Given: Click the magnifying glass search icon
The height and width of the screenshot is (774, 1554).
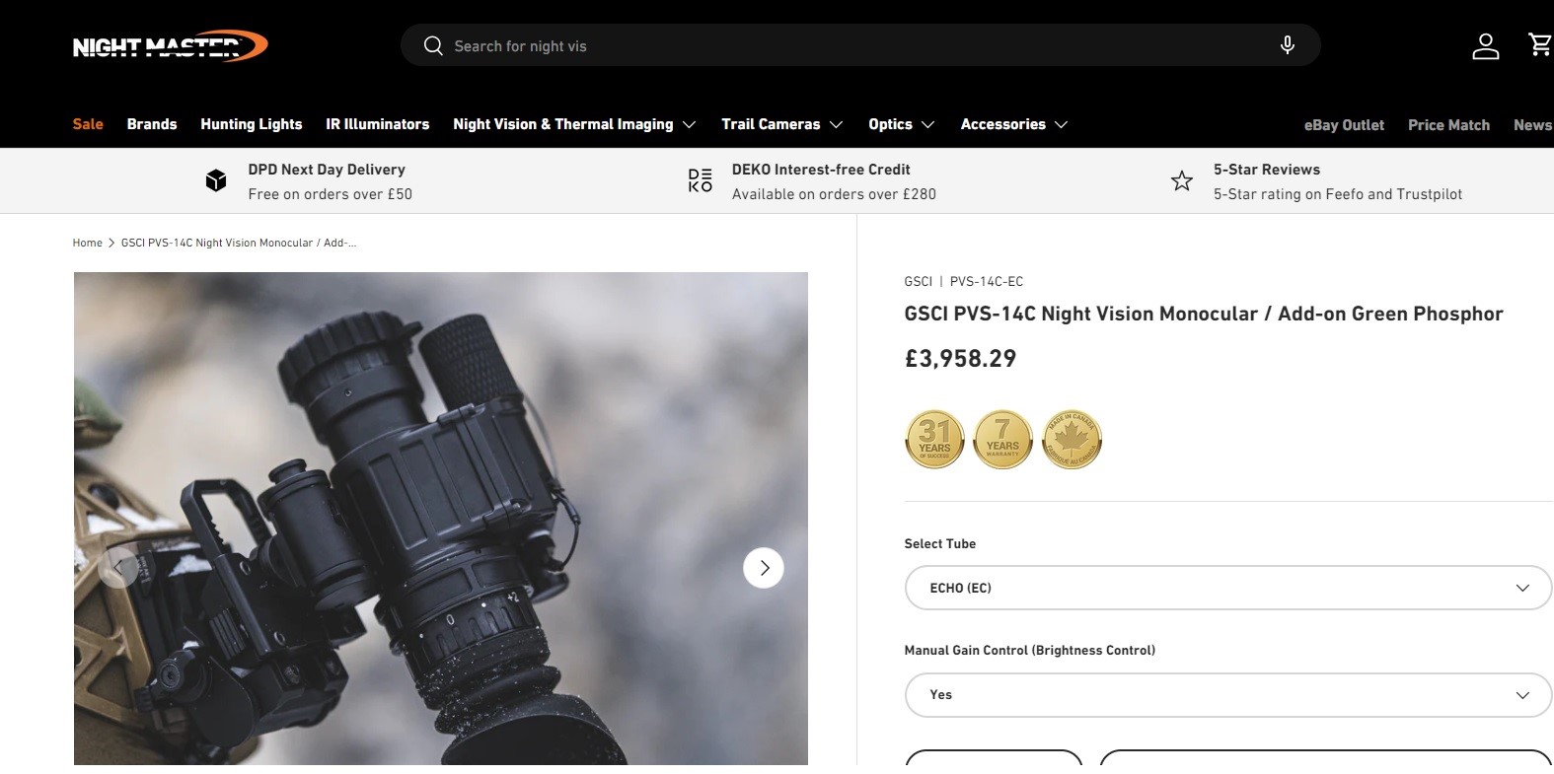Looking at the screenshot, I should 432,45.
